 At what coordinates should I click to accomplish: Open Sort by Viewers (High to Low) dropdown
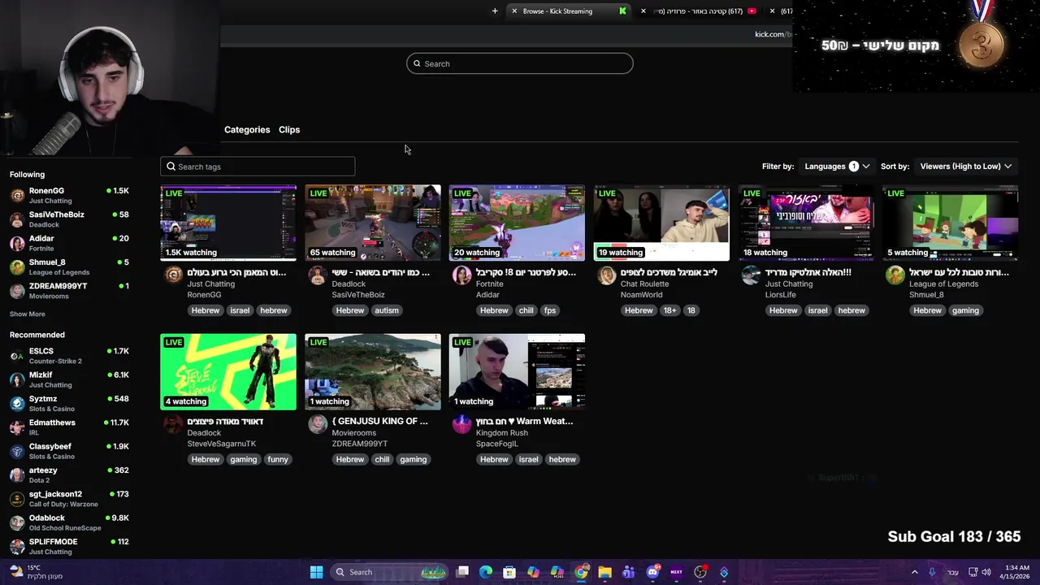tap(966, 166)
